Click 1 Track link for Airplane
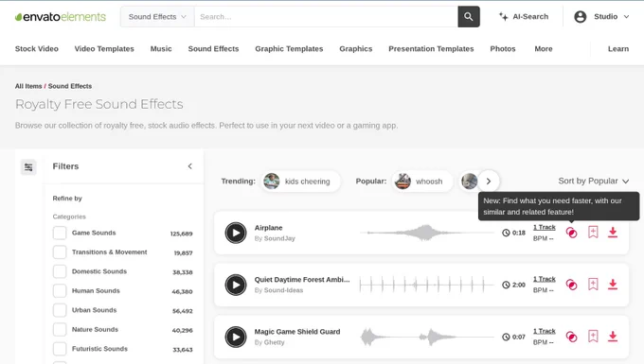 point(545,227)
